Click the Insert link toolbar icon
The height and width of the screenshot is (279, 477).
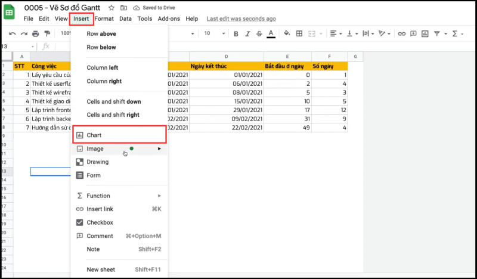click(x=401, y=34)
